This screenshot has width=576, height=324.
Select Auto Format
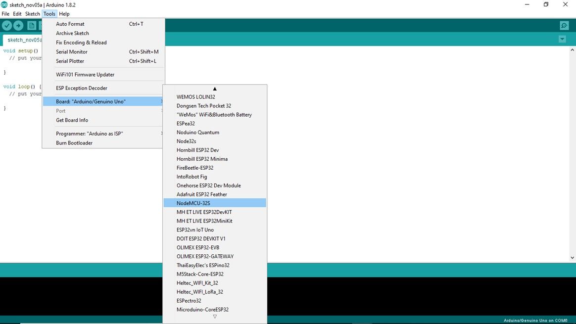(x=103, y=24)
